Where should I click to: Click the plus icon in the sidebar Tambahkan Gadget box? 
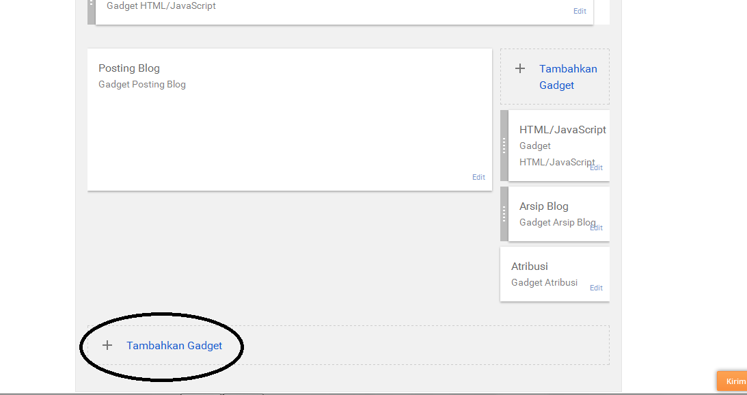pyautogui.click(x=520, y=68)
